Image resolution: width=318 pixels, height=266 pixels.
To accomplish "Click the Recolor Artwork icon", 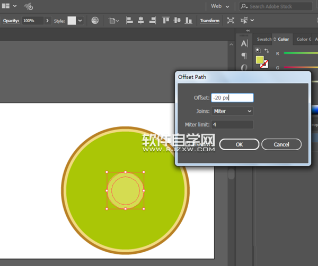I will coord(95,21).
